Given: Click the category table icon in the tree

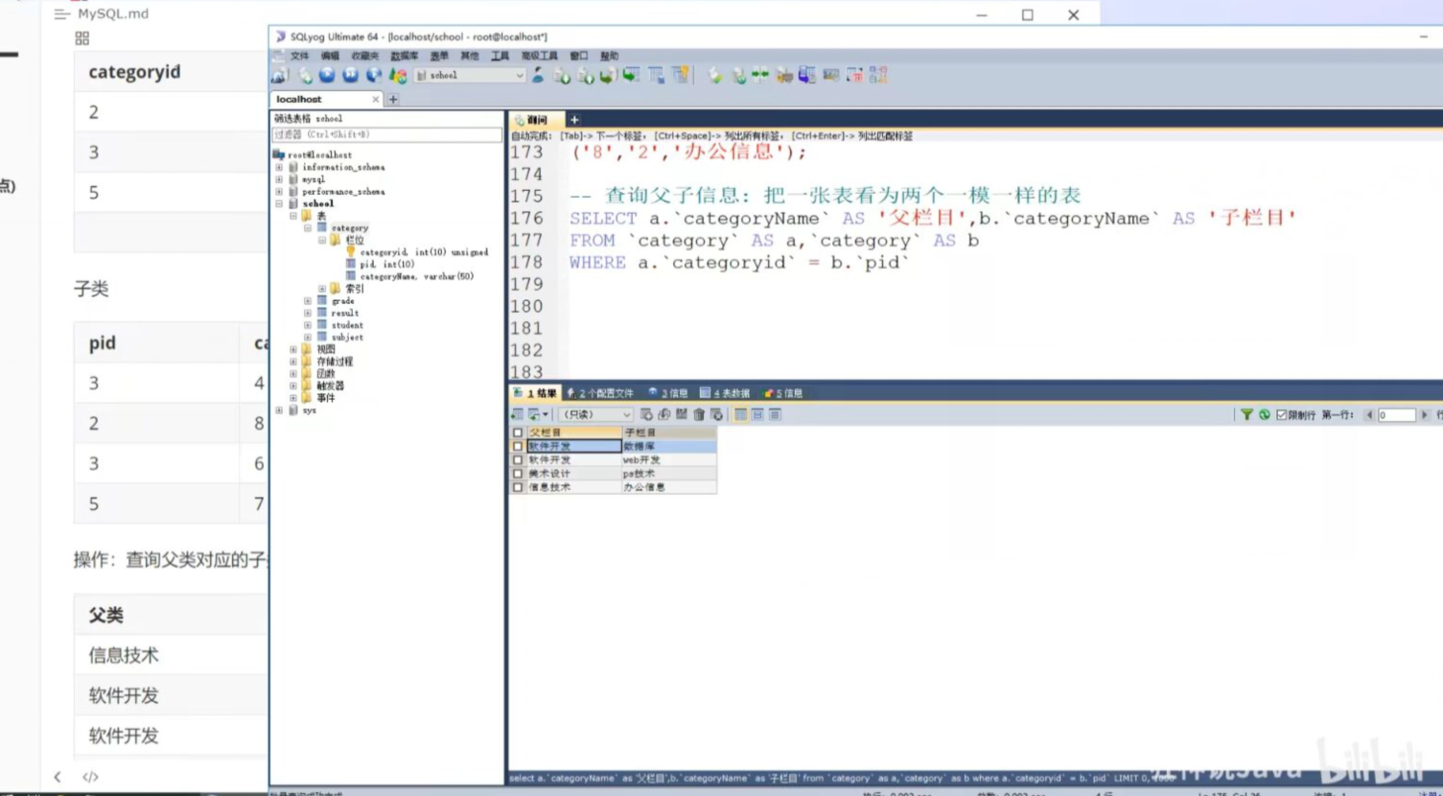Looking at the screenshot, I should [322, 228].
